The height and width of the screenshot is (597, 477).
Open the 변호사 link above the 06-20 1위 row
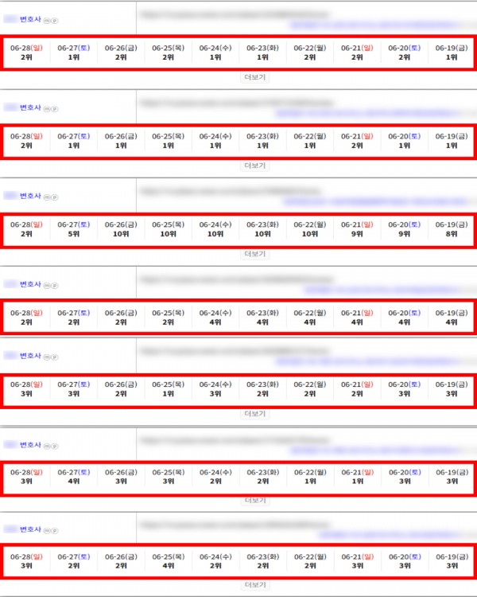pos(30,107)
